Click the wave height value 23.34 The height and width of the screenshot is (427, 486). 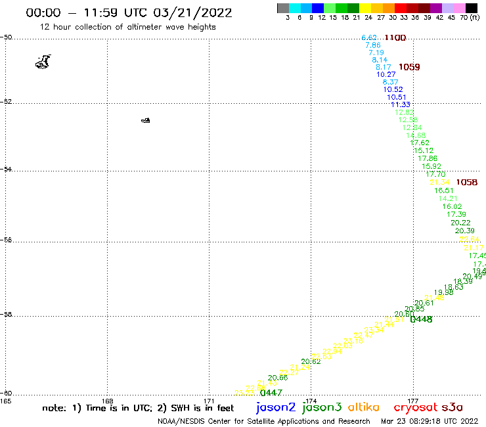click(374, 330)
